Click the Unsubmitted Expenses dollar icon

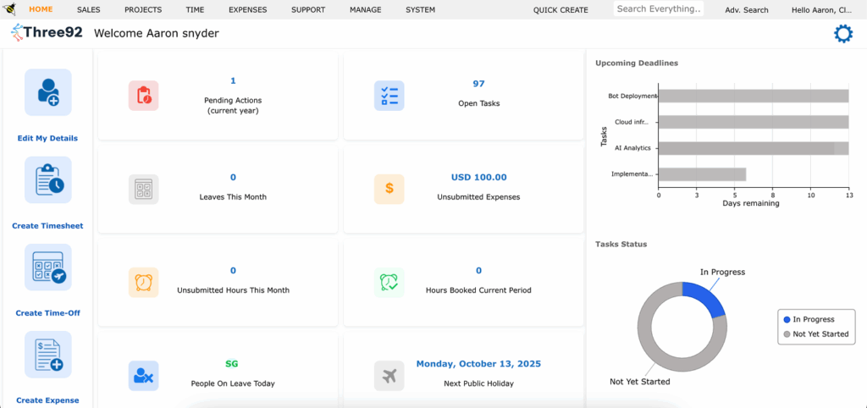tap(389, 189)
